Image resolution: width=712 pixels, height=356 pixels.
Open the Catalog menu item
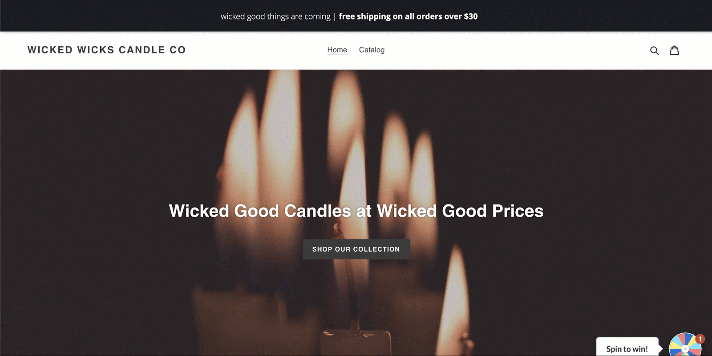[372, 50]
